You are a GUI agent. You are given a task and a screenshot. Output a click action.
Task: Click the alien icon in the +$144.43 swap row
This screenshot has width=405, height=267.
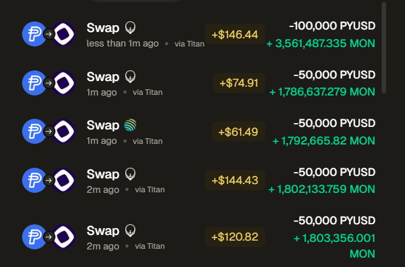130,174
